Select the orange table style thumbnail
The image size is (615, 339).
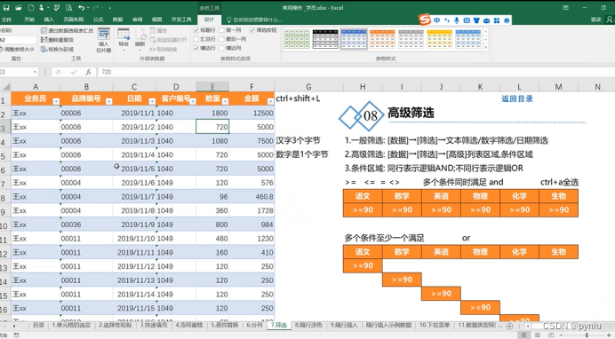pyautogui.click(x=382, y=39)
